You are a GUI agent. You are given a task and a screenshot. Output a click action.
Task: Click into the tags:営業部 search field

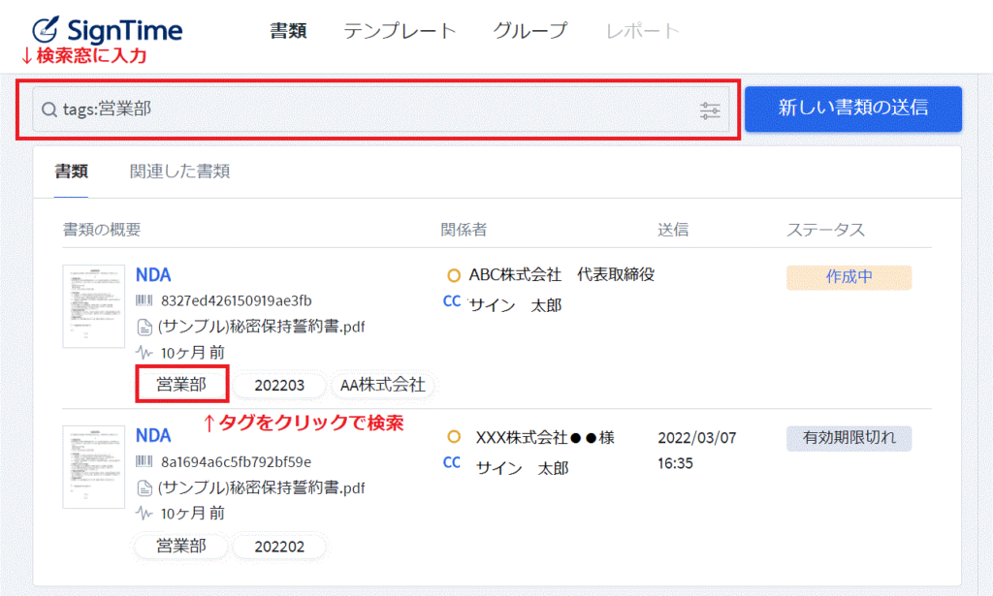click(x=380, y=110)
